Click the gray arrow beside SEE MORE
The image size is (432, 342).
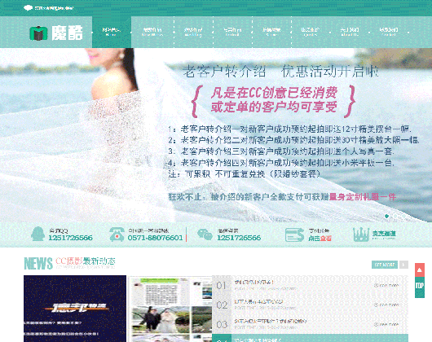click(x=403, y=265)
